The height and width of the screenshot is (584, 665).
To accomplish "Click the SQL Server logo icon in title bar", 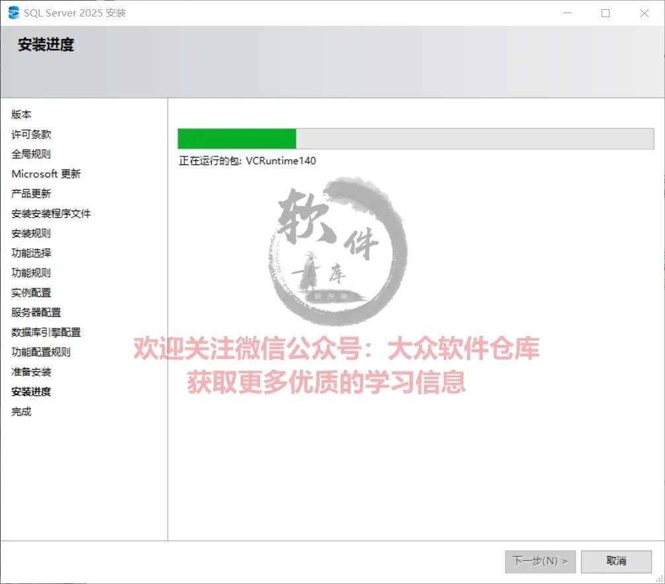I will (14, 13).
